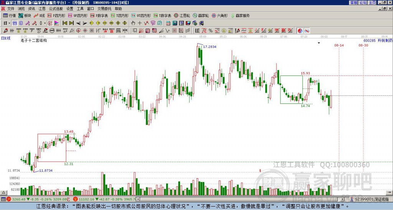The image size is (393, 210).
Task: Click horizontal scrollbar right arrow
Action: tap(343, 199)
